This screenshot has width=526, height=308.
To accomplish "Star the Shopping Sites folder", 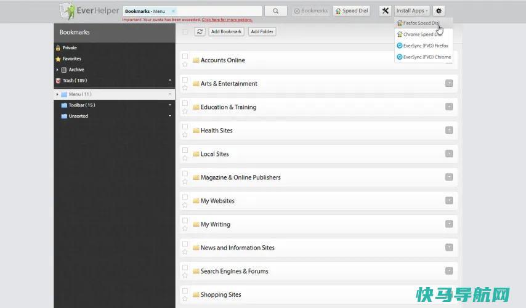I will (x=185, y=299).
